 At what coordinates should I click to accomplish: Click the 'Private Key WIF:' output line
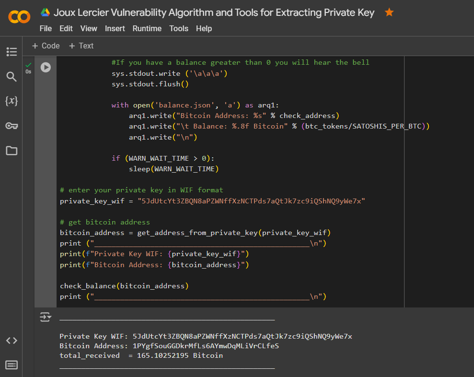(x=206, y=336)
